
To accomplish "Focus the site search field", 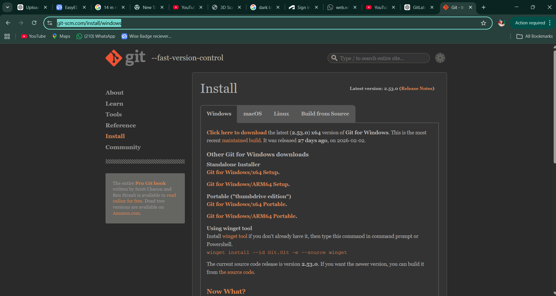I will (378, 58).
